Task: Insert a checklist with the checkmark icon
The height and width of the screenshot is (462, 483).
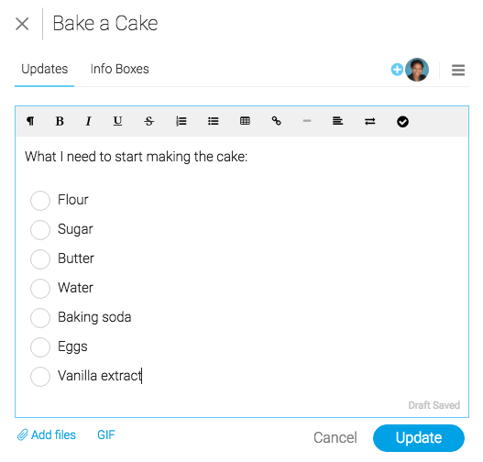Action: [x=402, y=122]
